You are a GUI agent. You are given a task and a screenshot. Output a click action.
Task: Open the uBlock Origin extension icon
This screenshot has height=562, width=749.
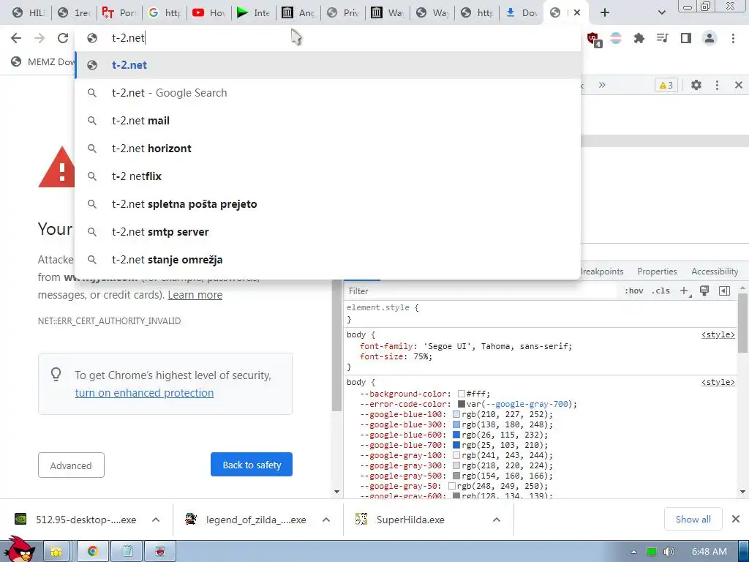click(594, 40)
